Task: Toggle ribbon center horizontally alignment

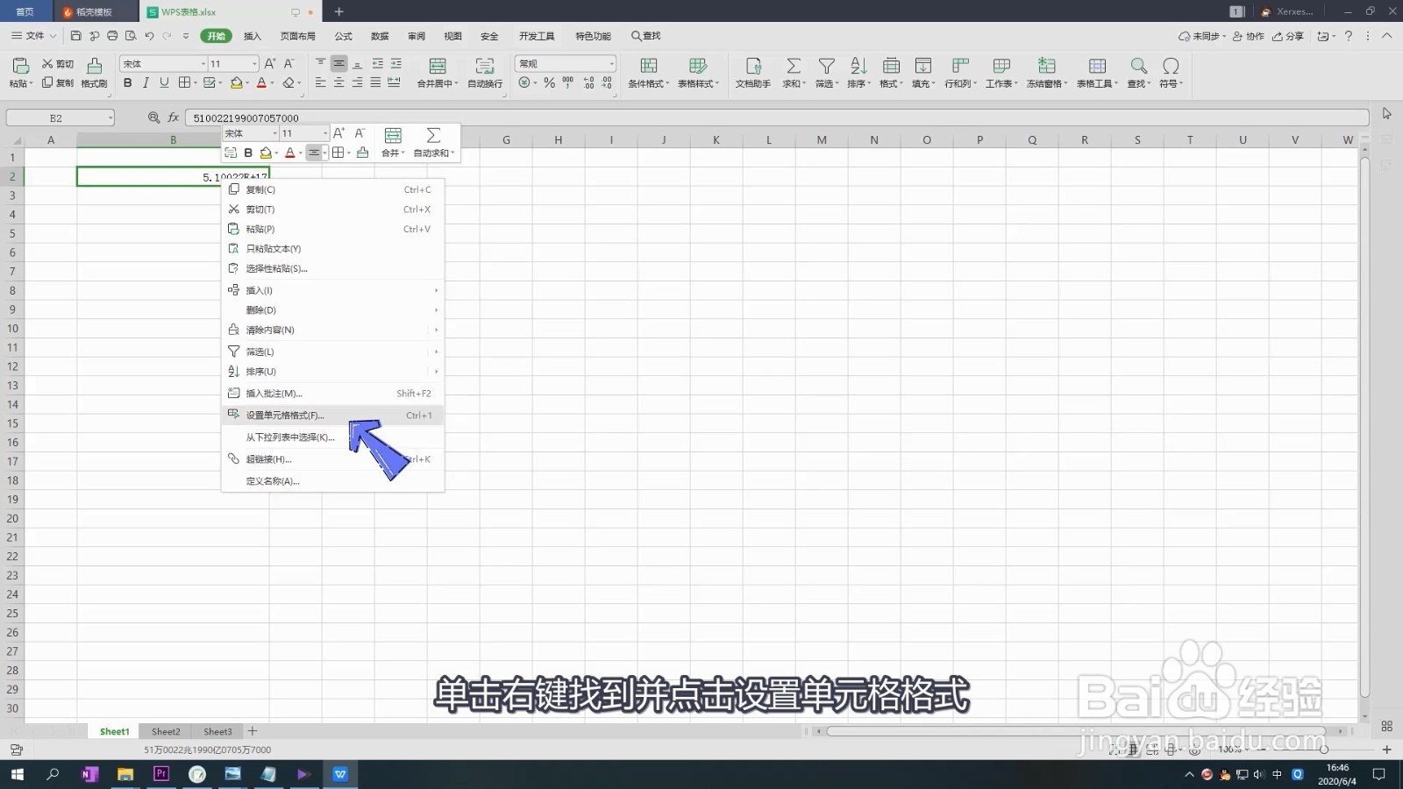Action: pyautogui.click(x=338, y=82)
